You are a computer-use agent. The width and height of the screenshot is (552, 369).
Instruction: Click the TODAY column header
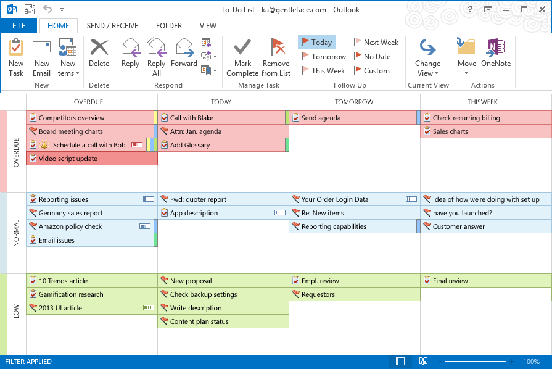pos(221,102)
